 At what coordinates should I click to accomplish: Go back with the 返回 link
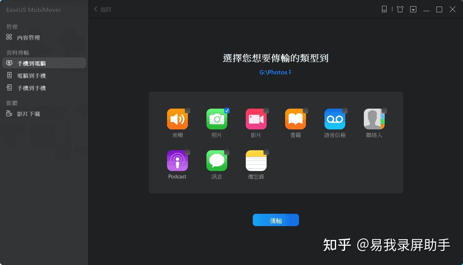(103, 9)
